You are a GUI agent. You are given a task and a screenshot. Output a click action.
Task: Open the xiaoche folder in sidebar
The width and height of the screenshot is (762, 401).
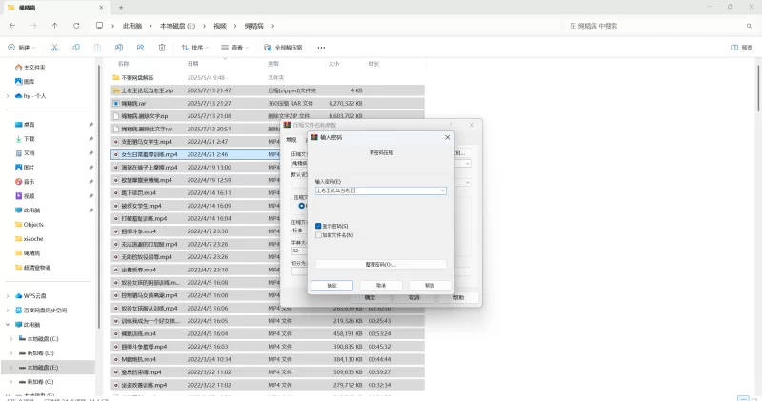30,239
